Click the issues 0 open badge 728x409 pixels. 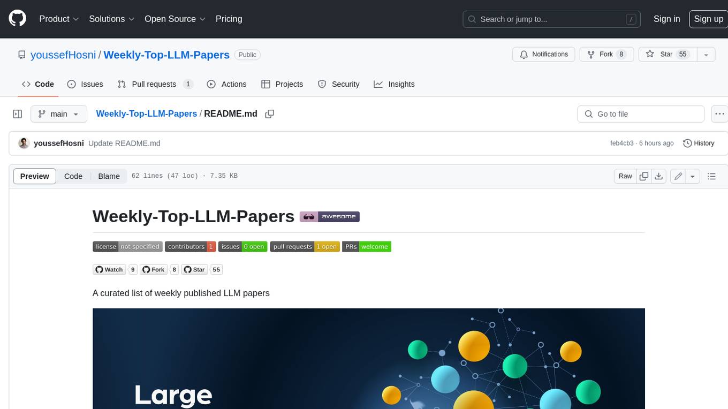click(x=243, y=247)
